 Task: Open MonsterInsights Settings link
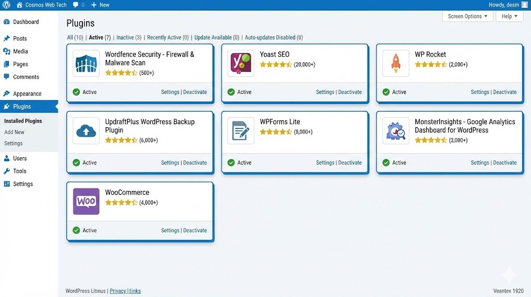click(480, 163)
